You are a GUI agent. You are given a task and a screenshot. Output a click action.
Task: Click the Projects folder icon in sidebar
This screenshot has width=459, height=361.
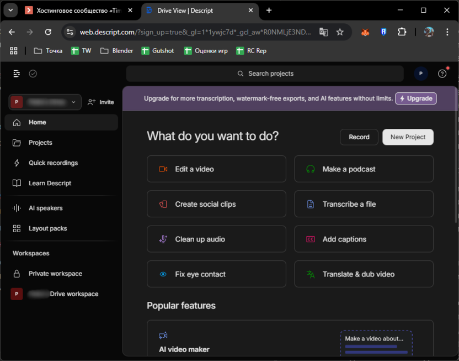tap(17, 143)
